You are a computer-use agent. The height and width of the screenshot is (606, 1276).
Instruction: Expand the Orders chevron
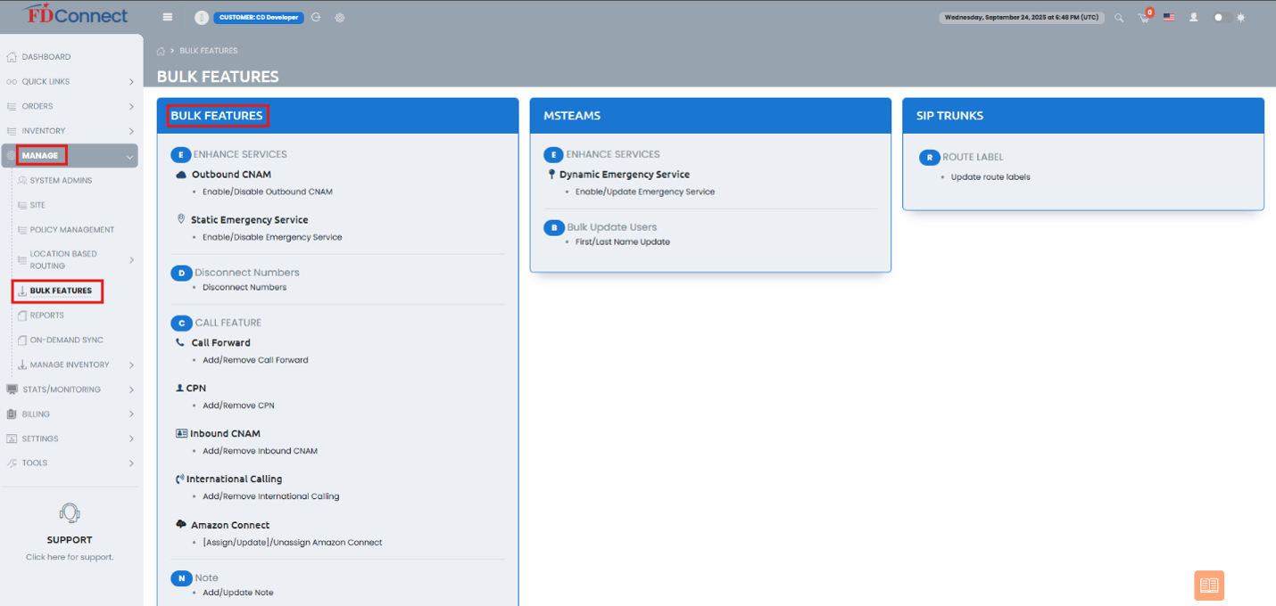click(131, 106)
